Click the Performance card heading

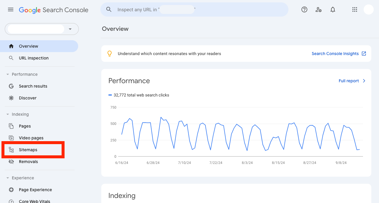pyautogui.click(x=129, y=81)
